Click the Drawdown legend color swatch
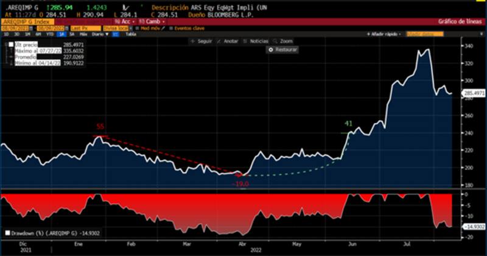 coord(7,233)
